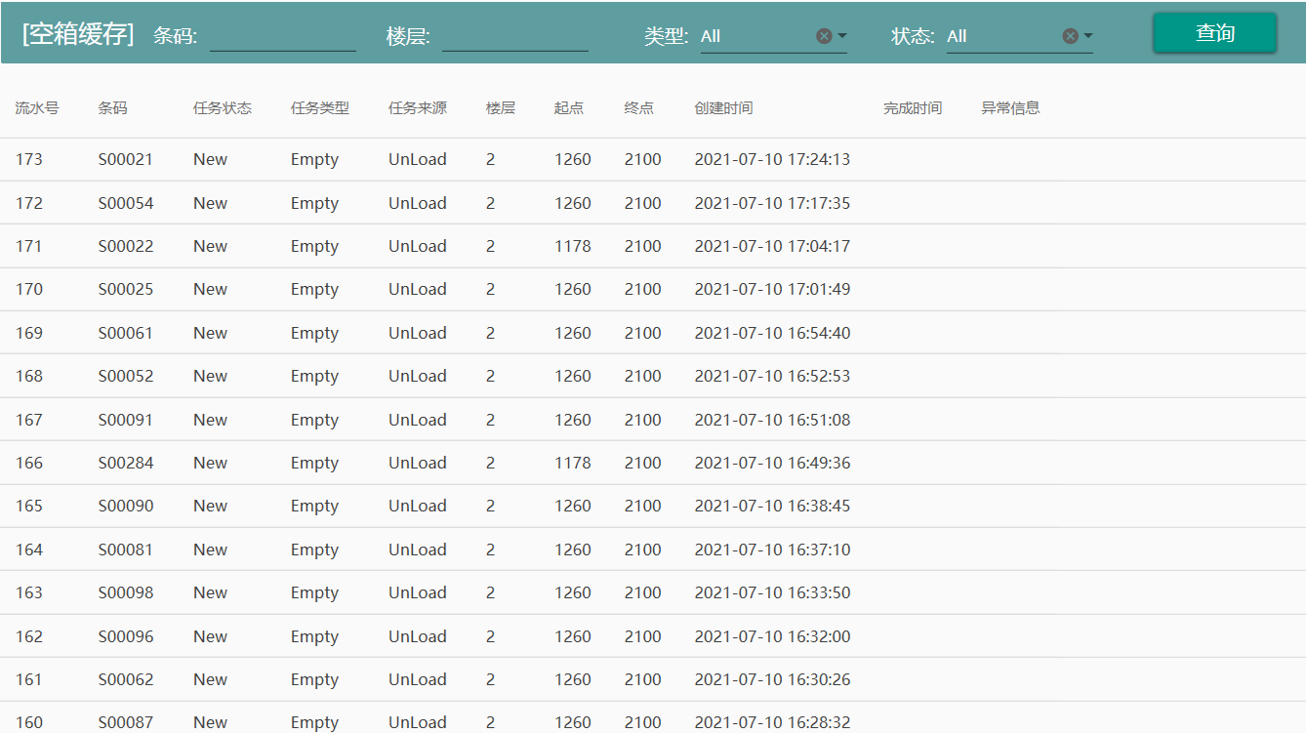The width and height of the screenshot is (1306, 733).
Task: Select barcode S00081 cell
Action: 126,550
